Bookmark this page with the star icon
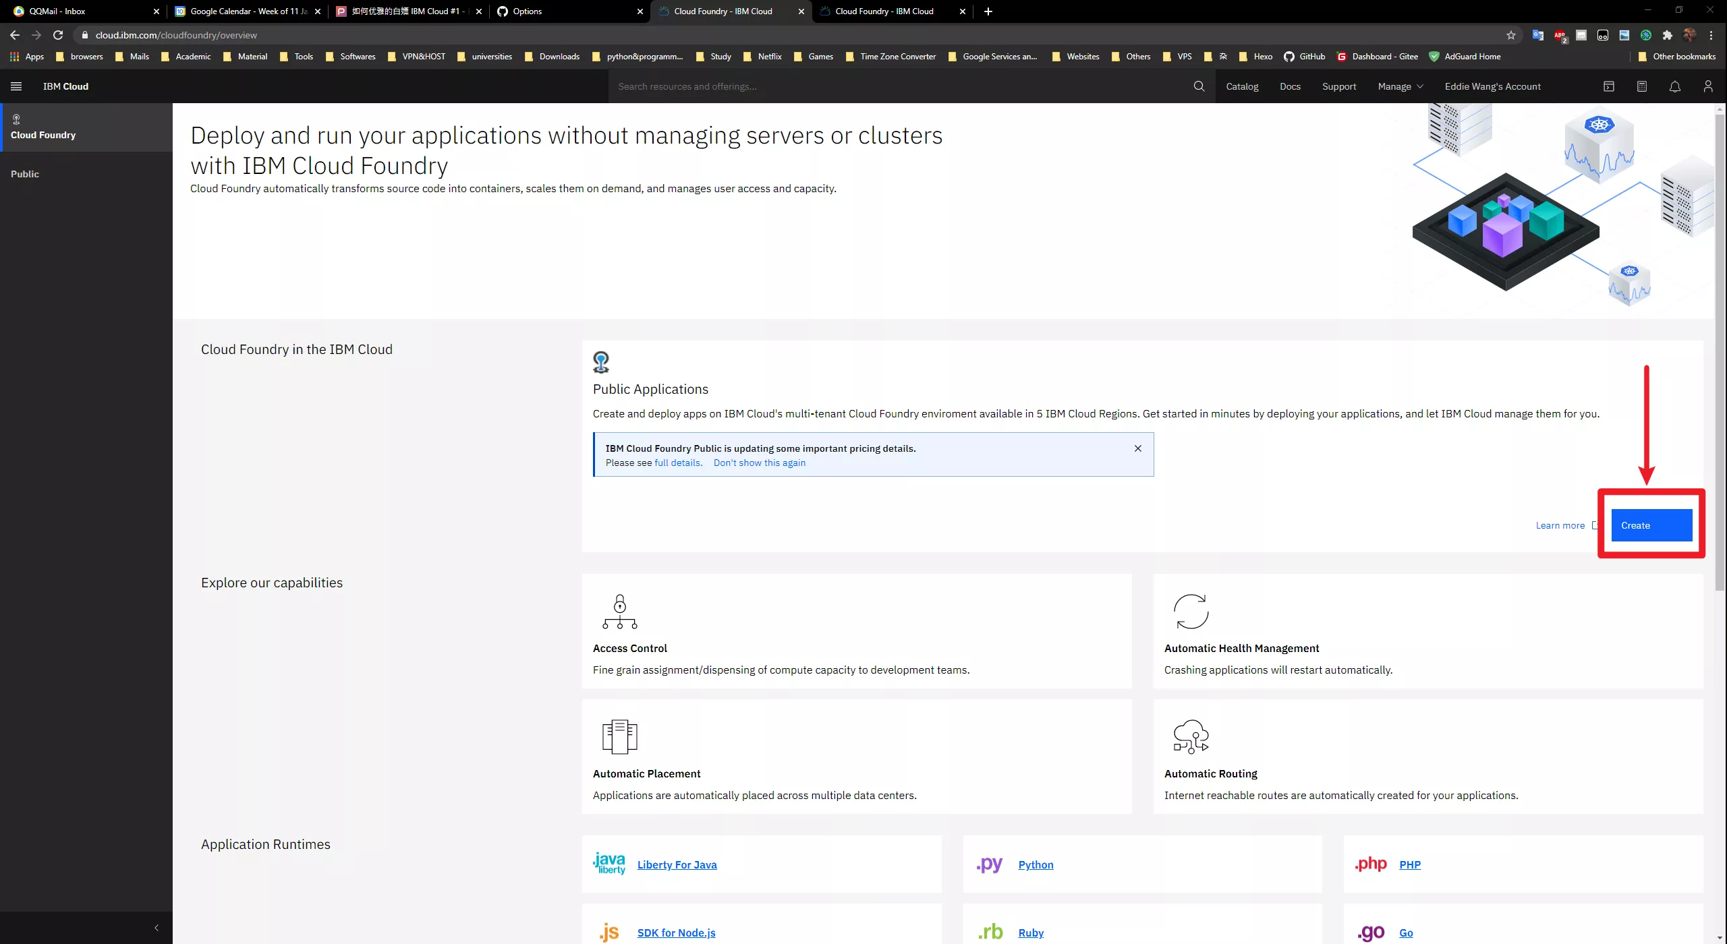The height and width of the screenshot is (944, 1727). click(x=1511, y=35)
